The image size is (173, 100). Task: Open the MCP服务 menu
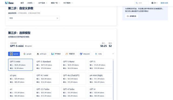coord(68,3)
